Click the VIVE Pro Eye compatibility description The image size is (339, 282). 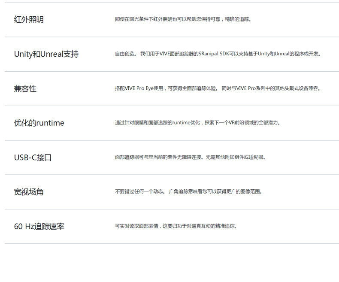218,88
